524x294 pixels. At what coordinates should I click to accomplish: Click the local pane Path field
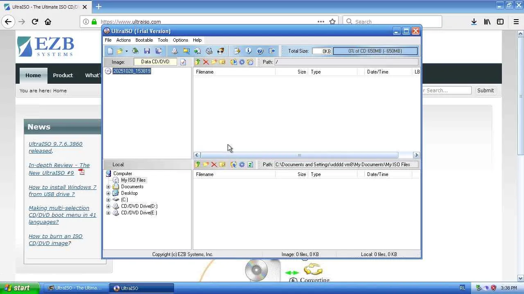[x=346, y=165]
